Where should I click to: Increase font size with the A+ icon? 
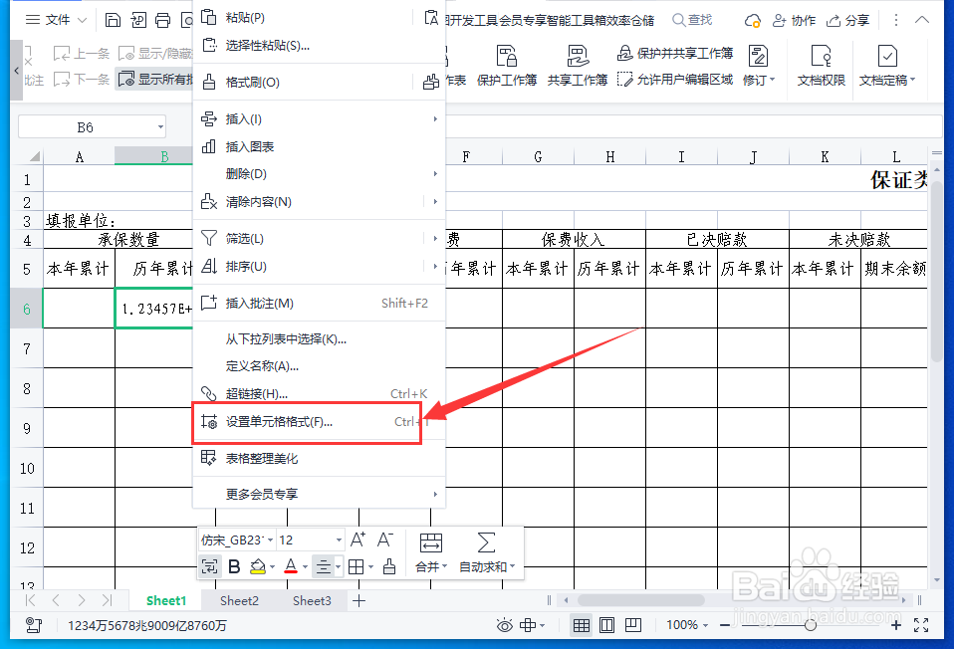point(357,539)
